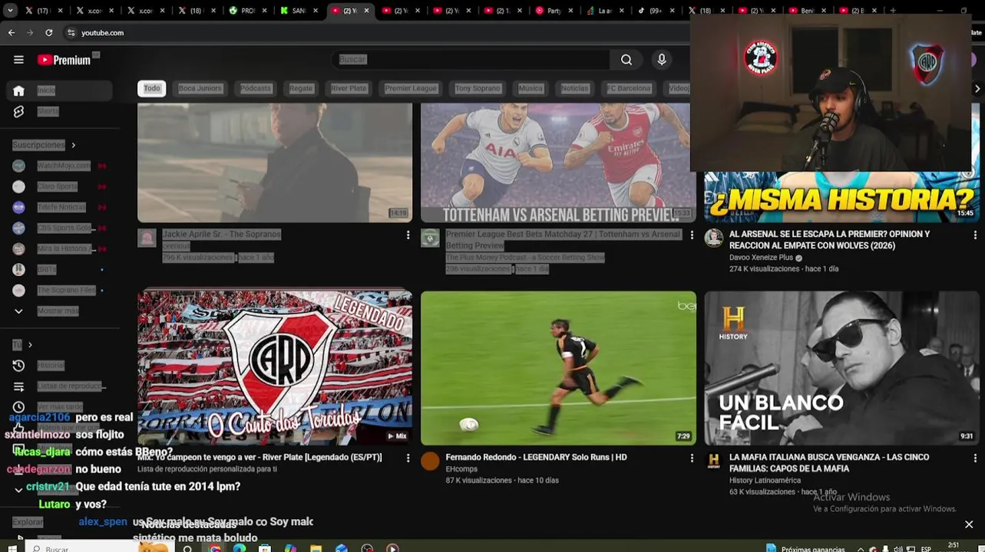The width and height of the screenshot is (985, 552).
Task: Expand the Tú section chevron
Action: pyautogui.click(x=30, y=345)
